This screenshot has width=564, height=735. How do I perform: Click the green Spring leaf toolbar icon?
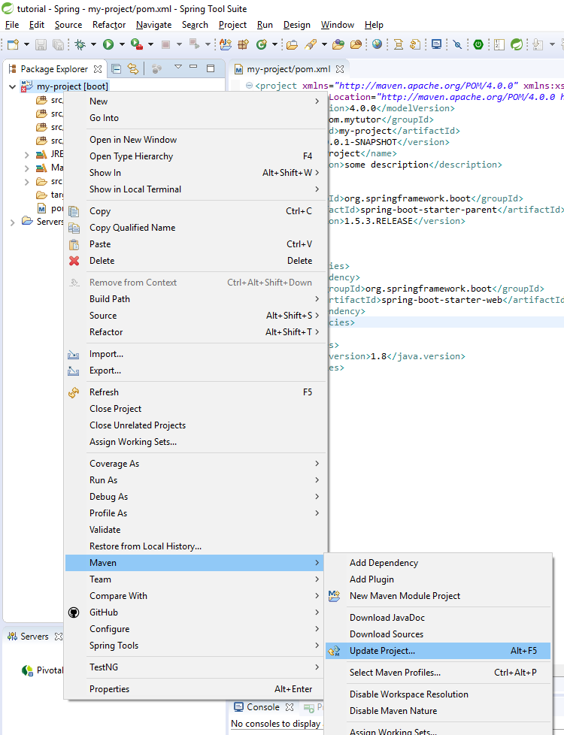pos(517,44)
